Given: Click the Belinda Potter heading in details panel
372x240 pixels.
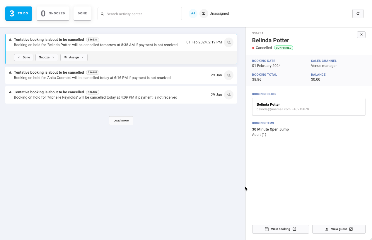Looking at the screenshot, I should pos(271,40).
